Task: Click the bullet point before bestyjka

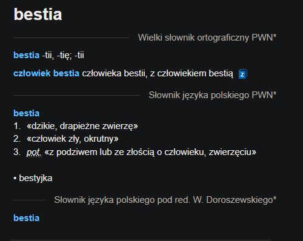Action: click(15, 179)
